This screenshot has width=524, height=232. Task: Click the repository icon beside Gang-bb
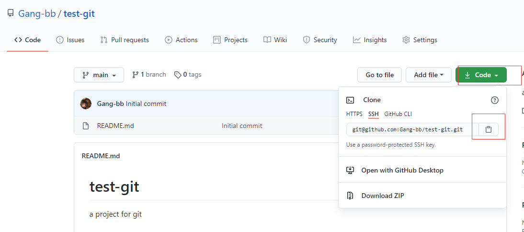click(11, 13)
